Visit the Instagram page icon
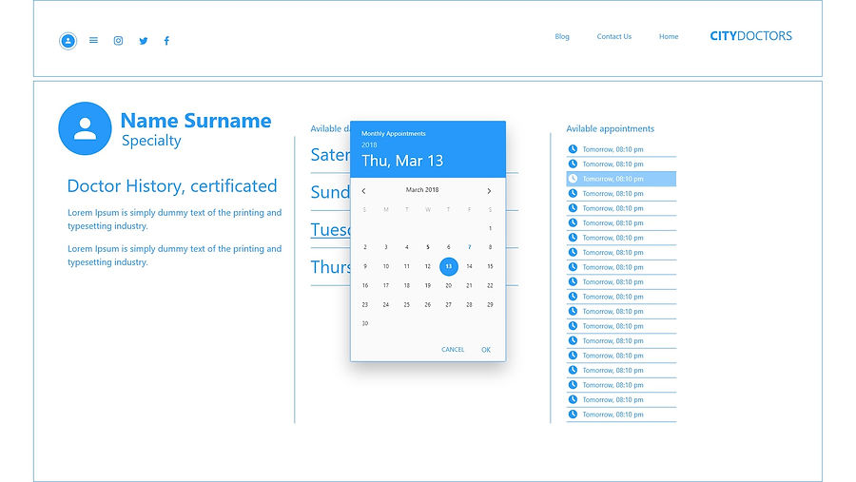Screen dimensions: 856x482 click(118, 41)
